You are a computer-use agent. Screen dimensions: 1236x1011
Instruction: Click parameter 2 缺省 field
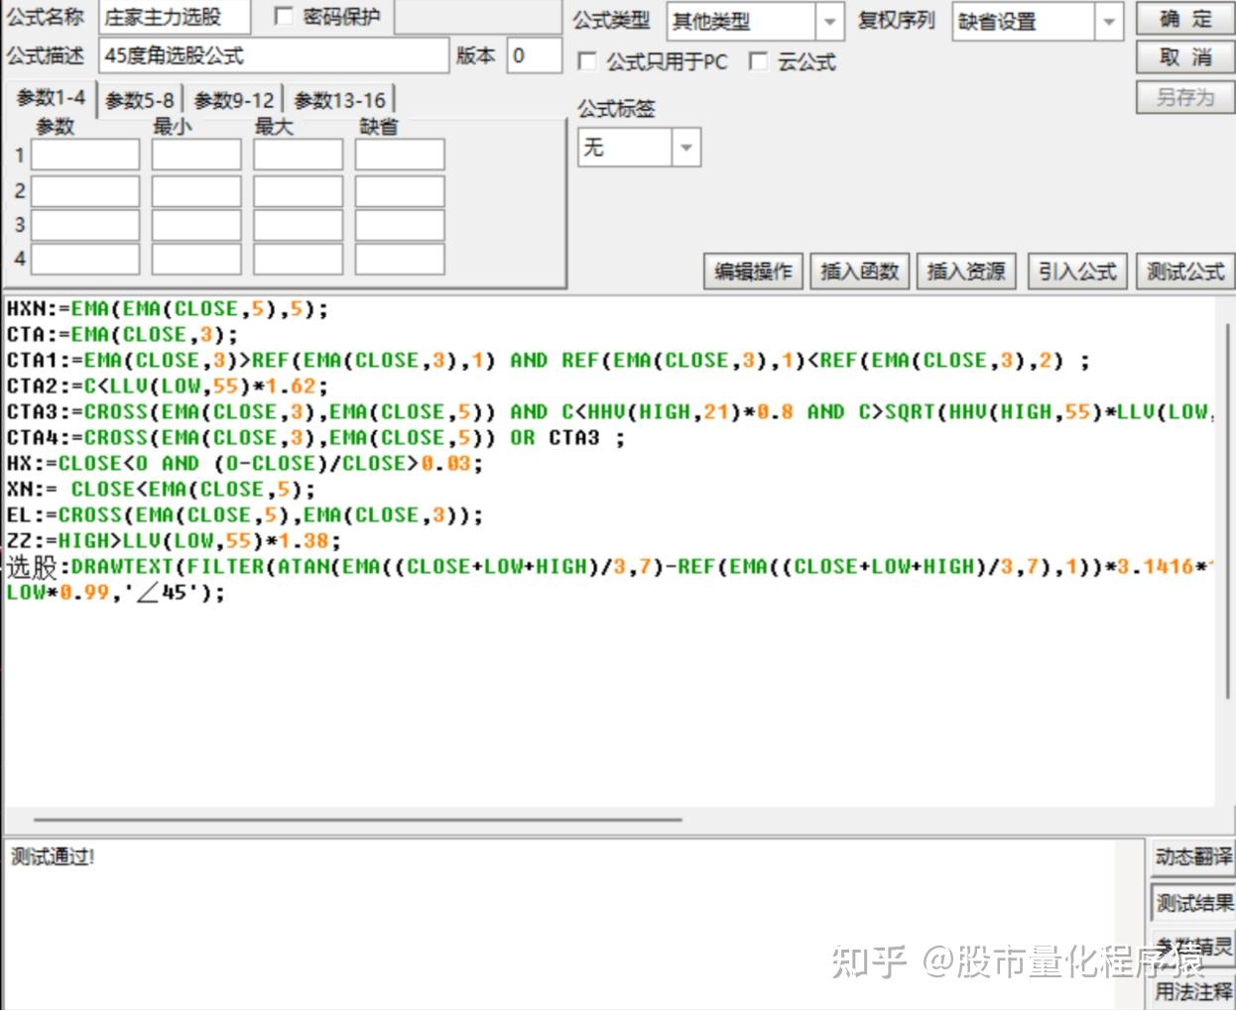pyautogui.click(x=400, y=191)
